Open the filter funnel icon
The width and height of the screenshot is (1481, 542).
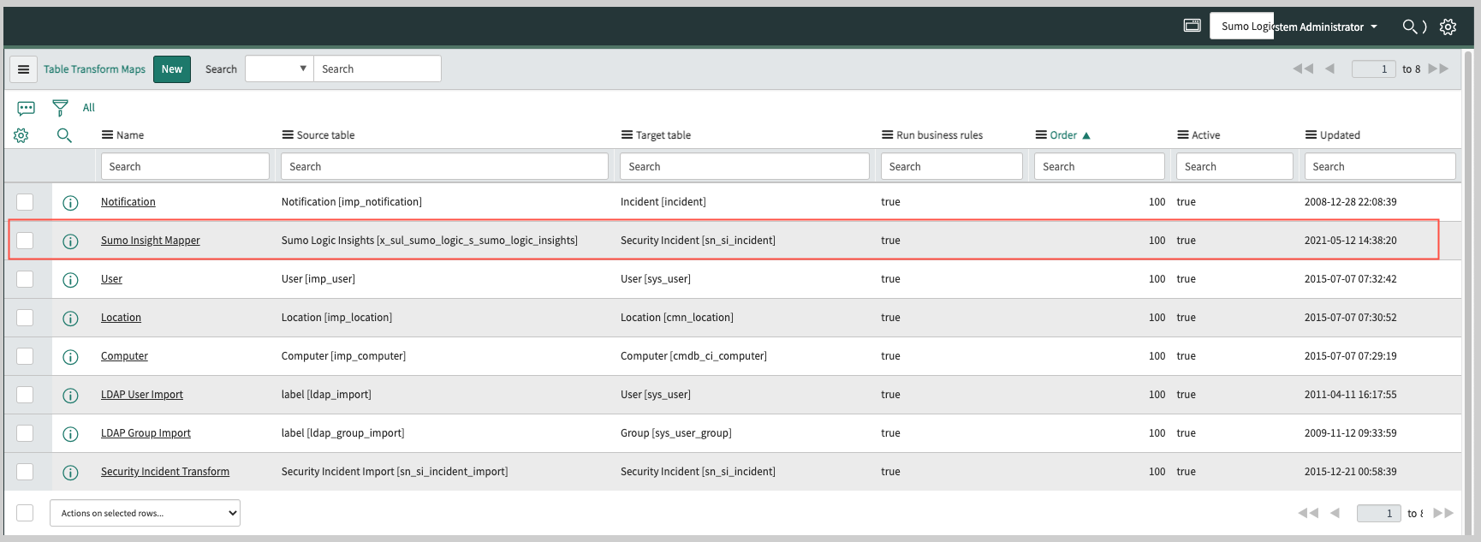(x=60, y=108)
